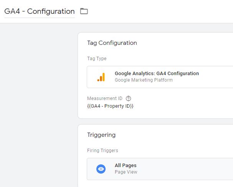
Task: Click the Triggering section heading
Action: 101,135
